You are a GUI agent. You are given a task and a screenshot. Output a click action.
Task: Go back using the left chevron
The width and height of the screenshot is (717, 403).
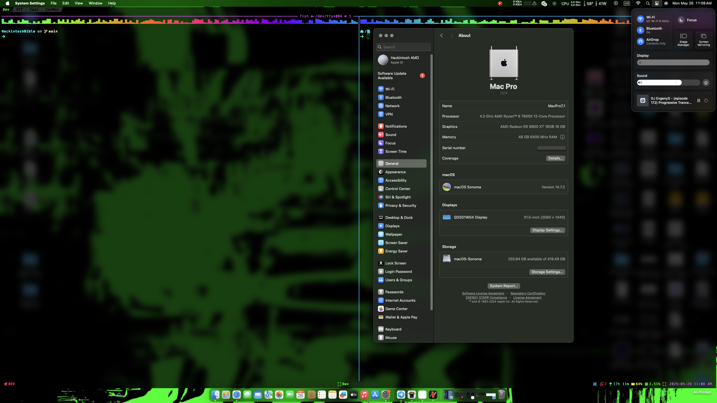point(441,36)
